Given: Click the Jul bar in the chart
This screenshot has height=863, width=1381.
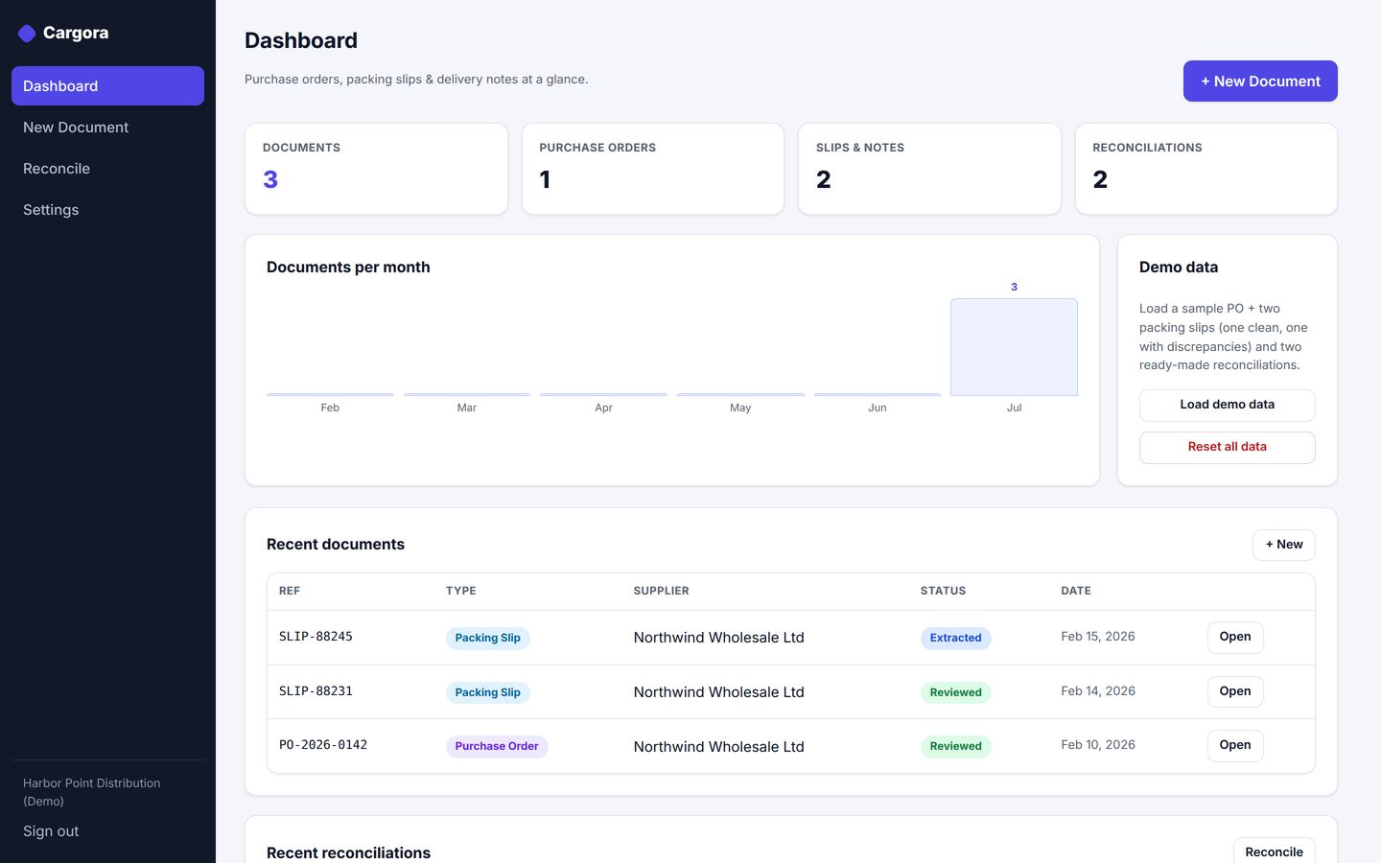Looking at the screenshot, I should click(1014, 347).
